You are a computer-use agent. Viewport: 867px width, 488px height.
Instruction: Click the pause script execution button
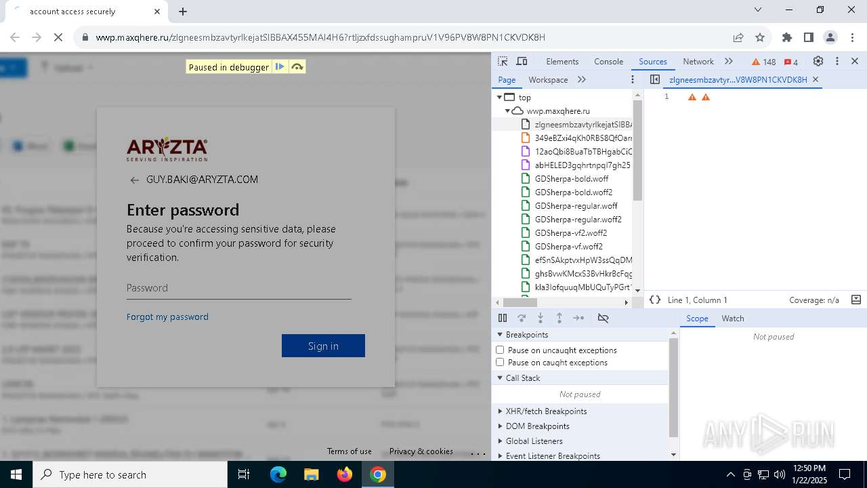tap(503, 318)
